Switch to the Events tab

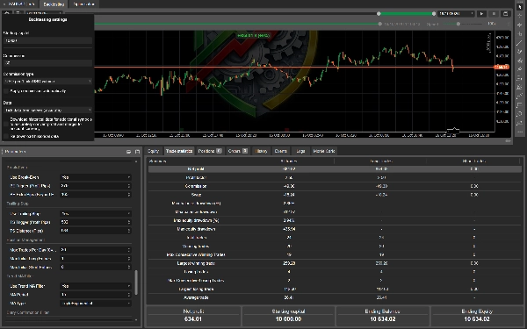coord(281,151)
